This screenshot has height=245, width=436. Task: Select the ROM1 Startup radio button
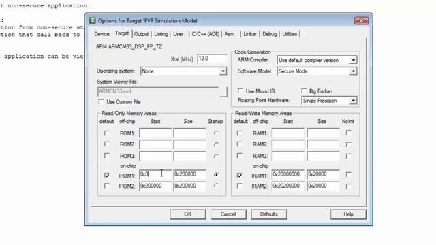(x=216, y=133)
